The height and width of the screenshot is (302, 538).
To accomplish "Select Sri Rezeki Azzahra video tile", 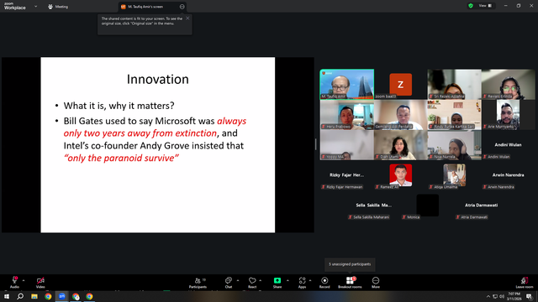I will tap(454, 84).
